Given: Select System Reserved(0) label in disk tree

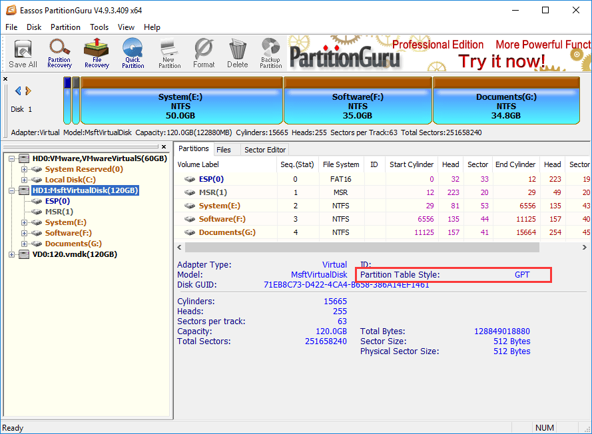Looking at the screenshot, I should click(84, 170).
